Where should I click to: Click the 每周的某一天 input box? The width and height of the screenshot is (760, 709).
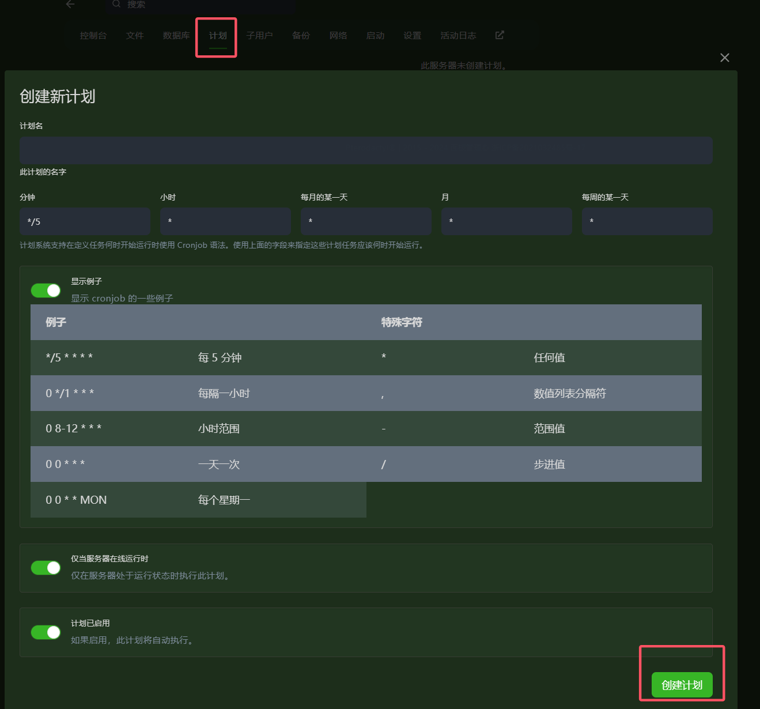pyautogui.click(x=647, y=221)
